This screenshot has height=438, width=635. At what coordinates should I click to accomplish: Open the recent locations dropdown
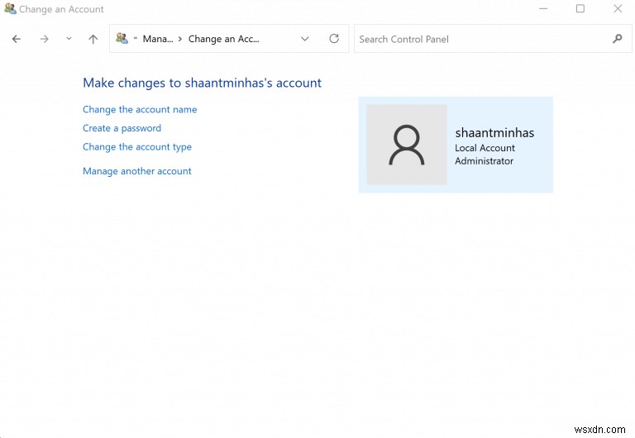point(69,39)
